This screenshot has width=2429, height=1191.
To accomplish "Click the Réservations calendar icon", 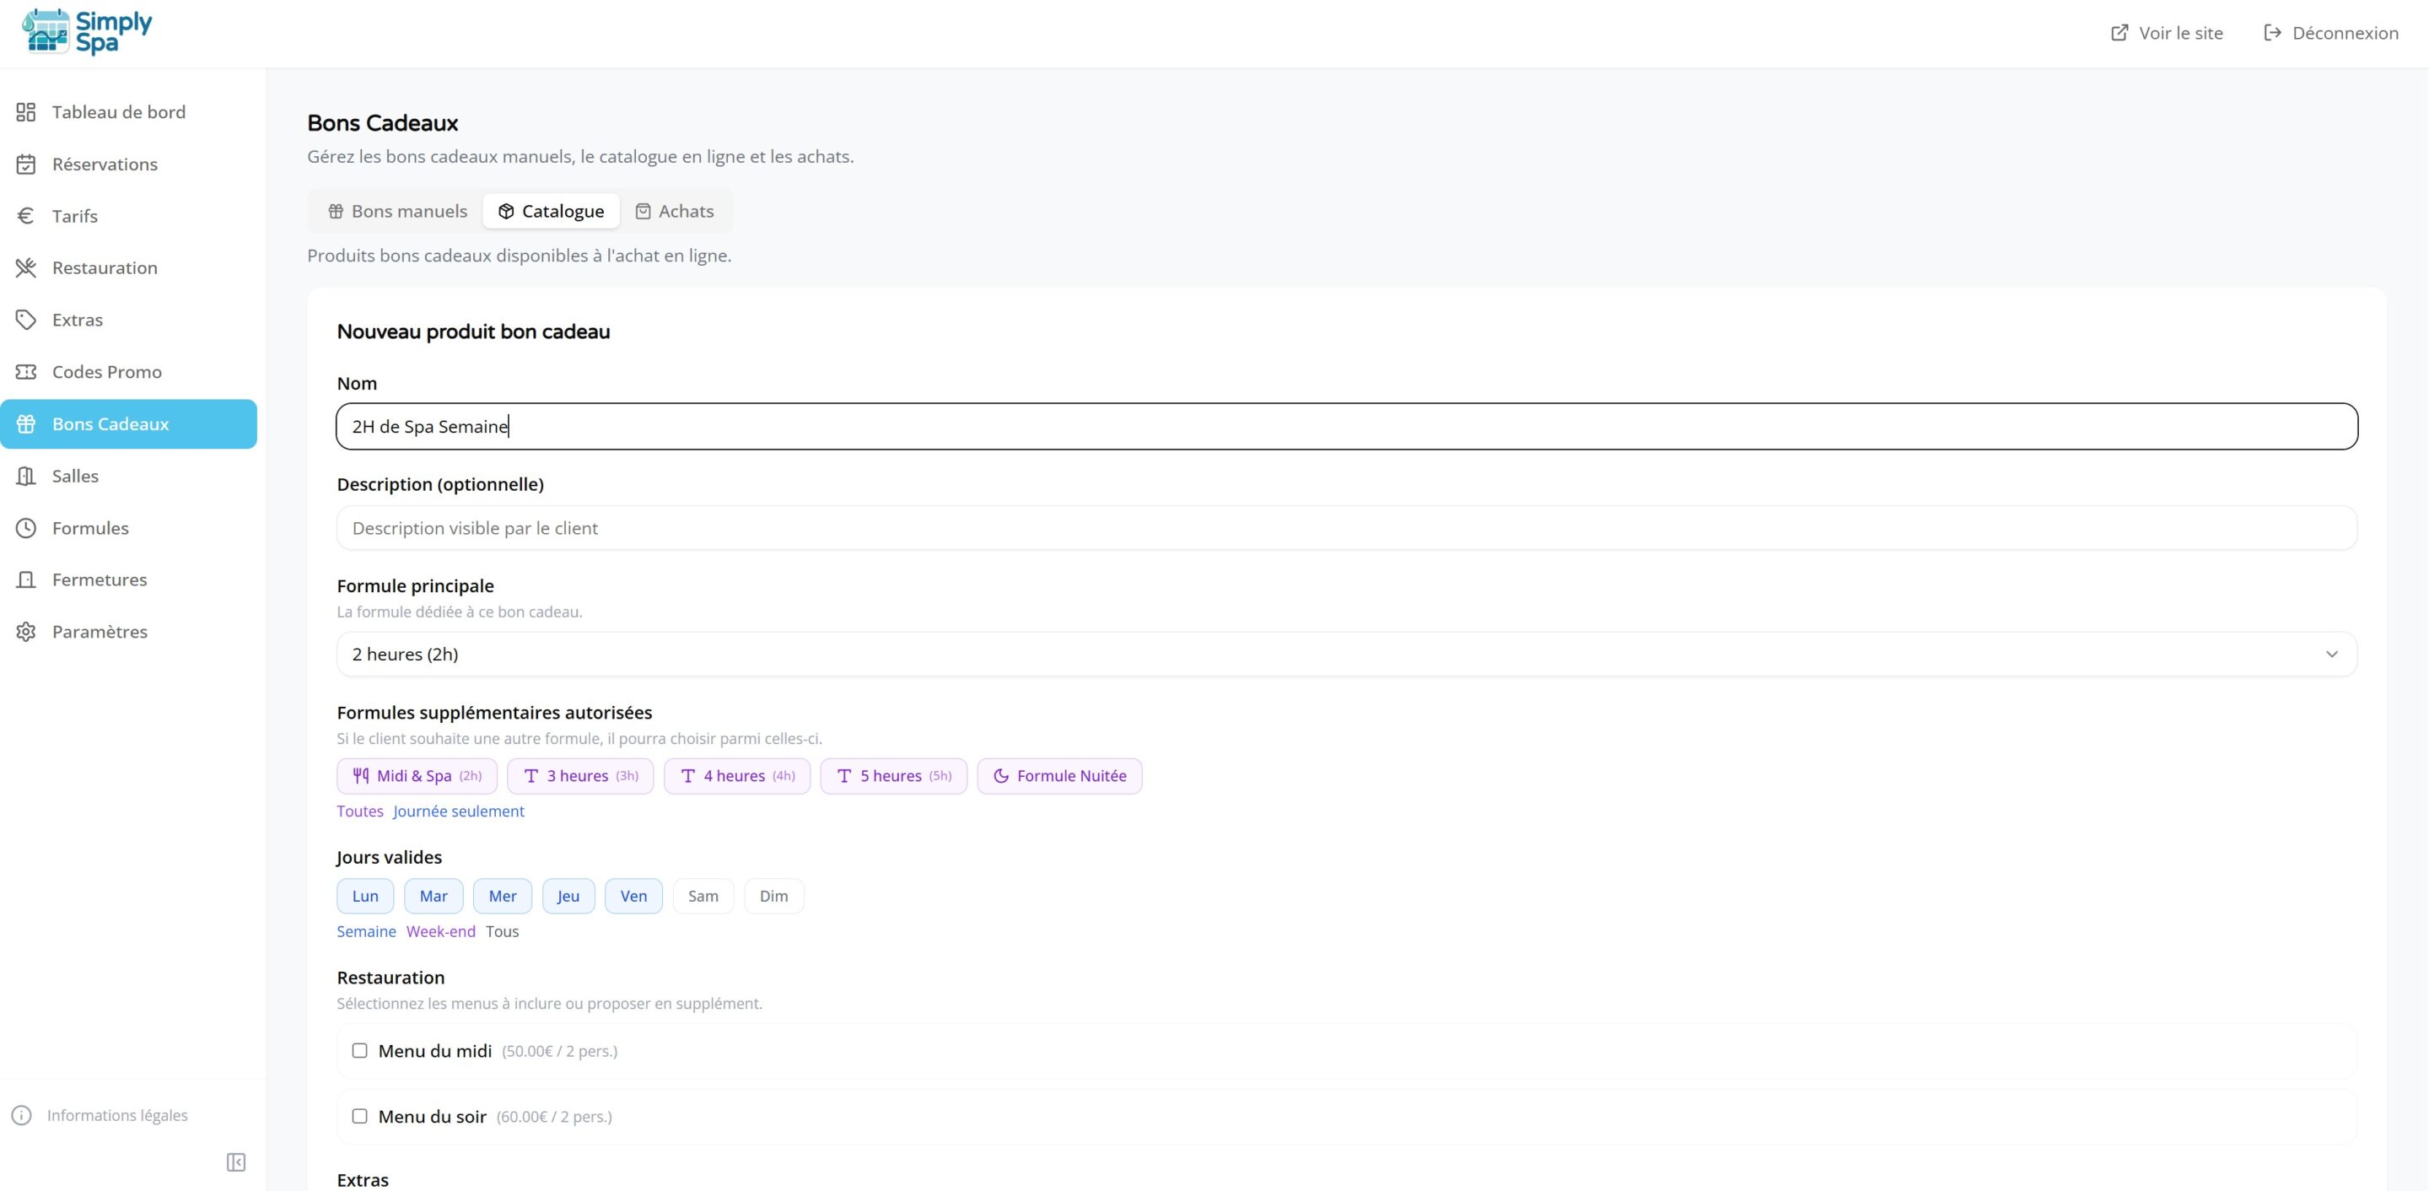I will click(26, 164).
